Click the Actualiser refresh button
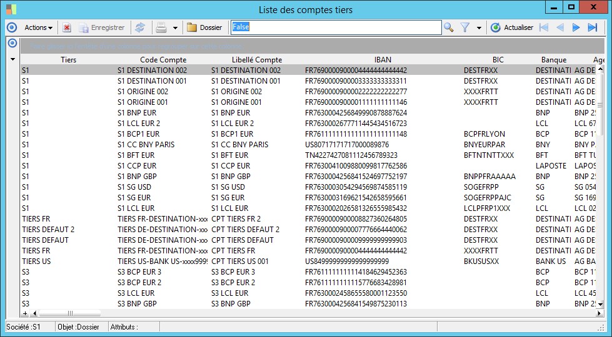Viewport: 612px width, 337px height. 512,27
